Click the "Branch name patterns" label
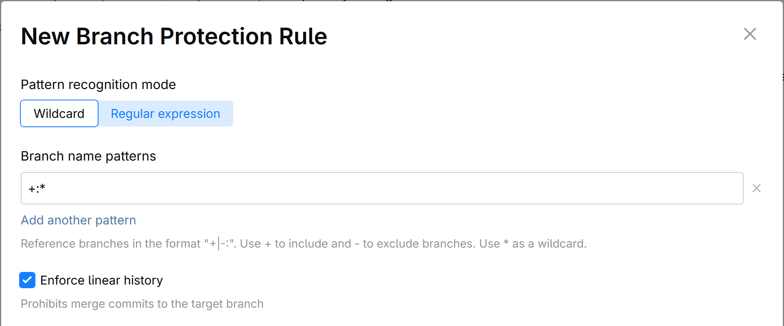Image resolution: width=784 pixels, height=326 pixels. point(88,156)
